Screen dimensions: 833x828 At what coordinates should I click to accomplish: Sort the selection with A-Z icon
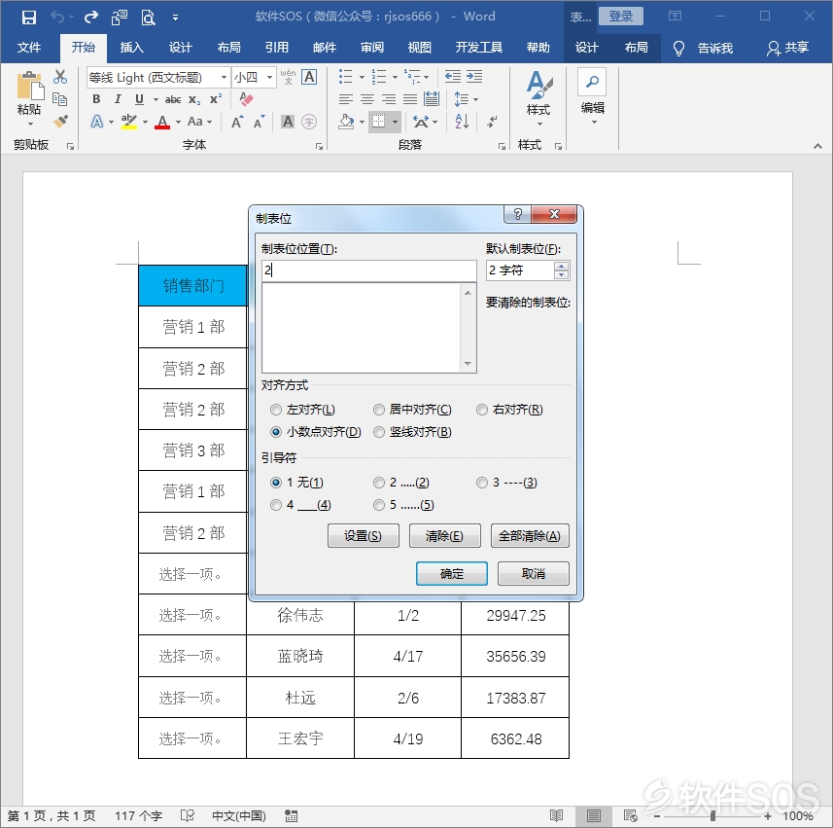pyautogui.click(x=462, y=122)
